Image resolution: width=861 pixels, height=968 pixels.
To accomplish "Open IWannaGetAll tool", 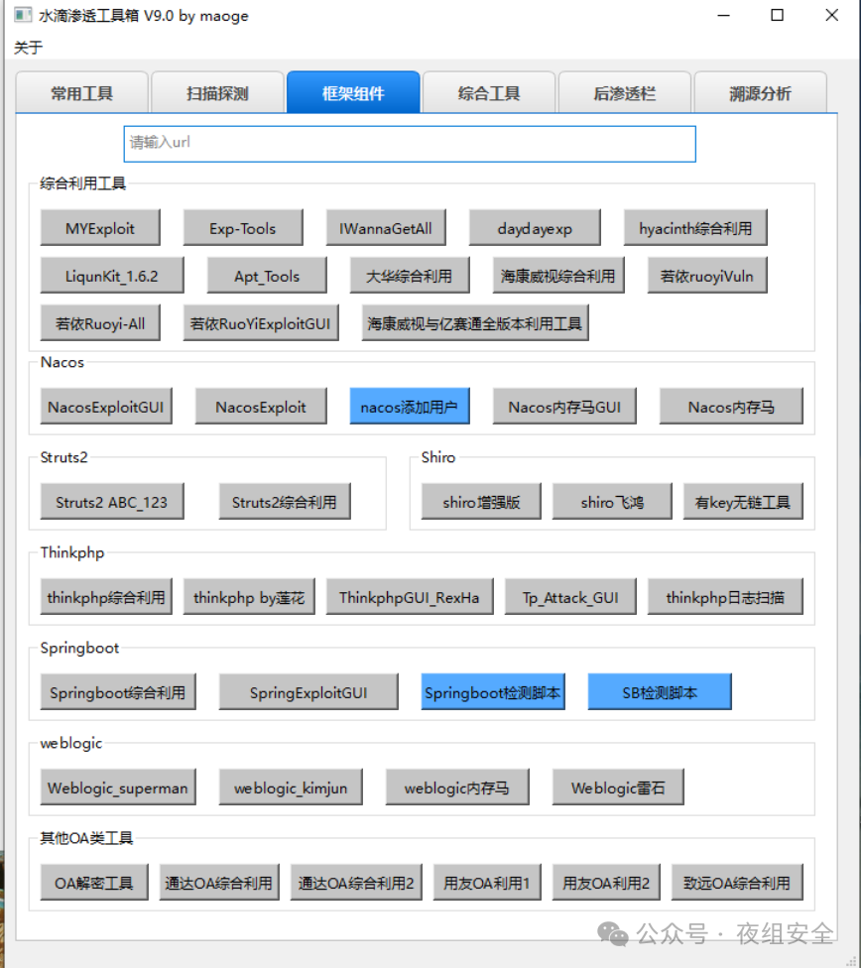I will pos(386,228).
